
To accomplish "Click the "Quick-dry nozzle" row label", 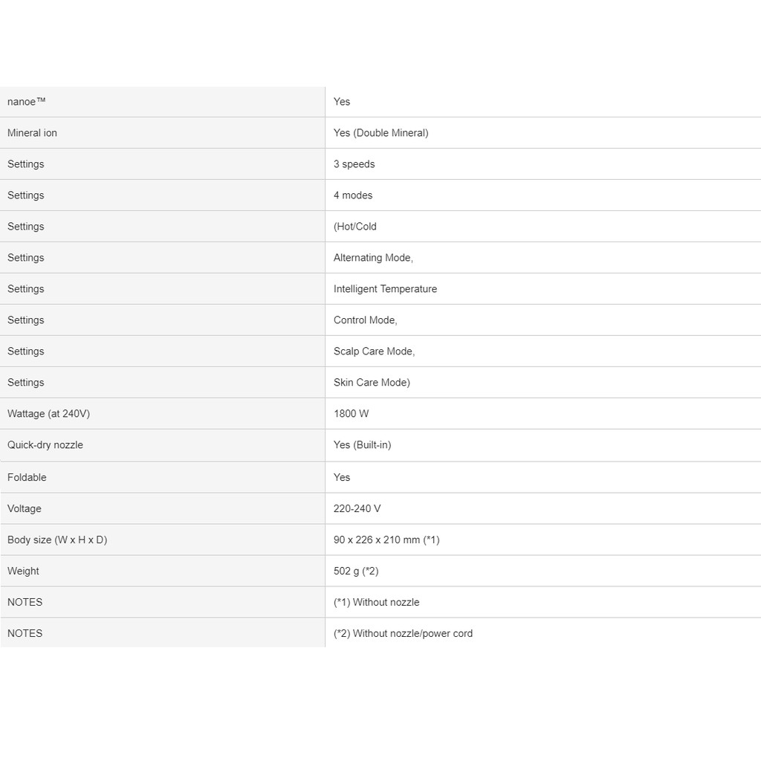I will coord(45,445).
